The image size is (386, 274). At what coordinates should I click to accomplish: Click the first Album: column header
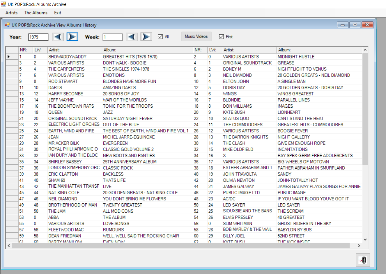tap(148, 50)
